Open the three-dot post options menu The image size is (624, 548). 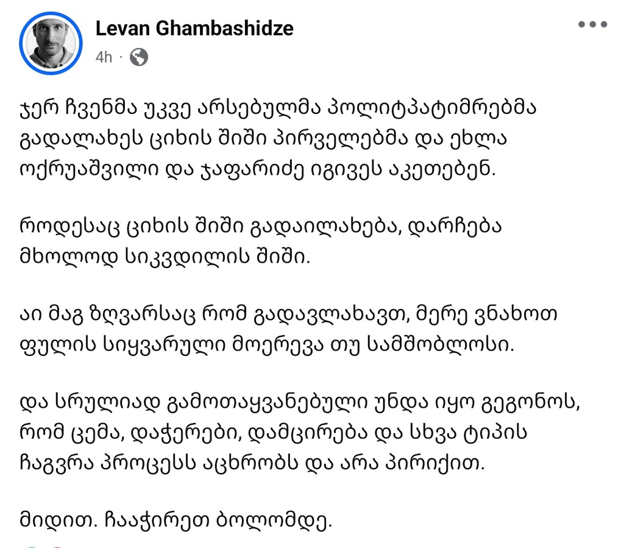point(592,24)
